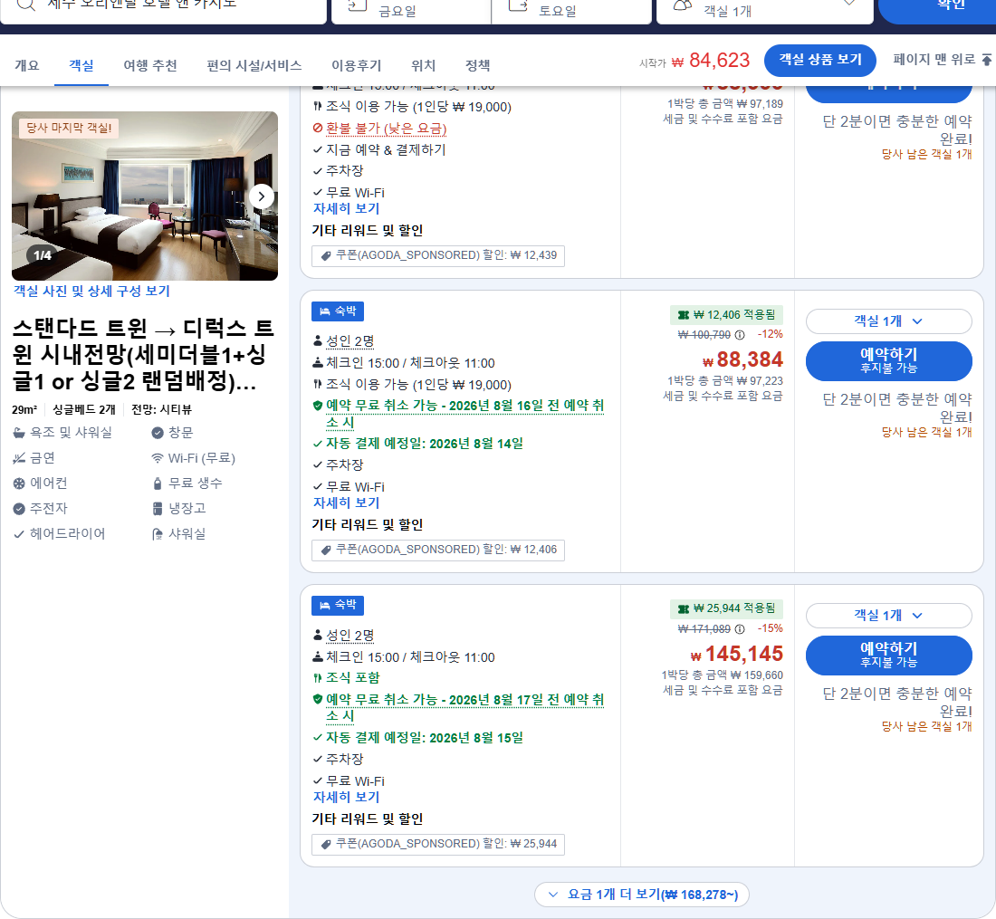This screenshot has height=919, width=996.
Task: Click coupon tag icon for ₩25,944 discount
Action: pyautogui.click(x=326, y=844)
